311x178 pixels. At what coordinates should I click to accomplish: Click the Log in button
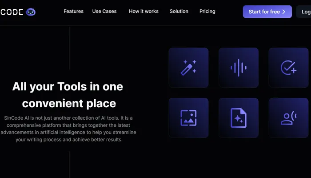[304, 12]
